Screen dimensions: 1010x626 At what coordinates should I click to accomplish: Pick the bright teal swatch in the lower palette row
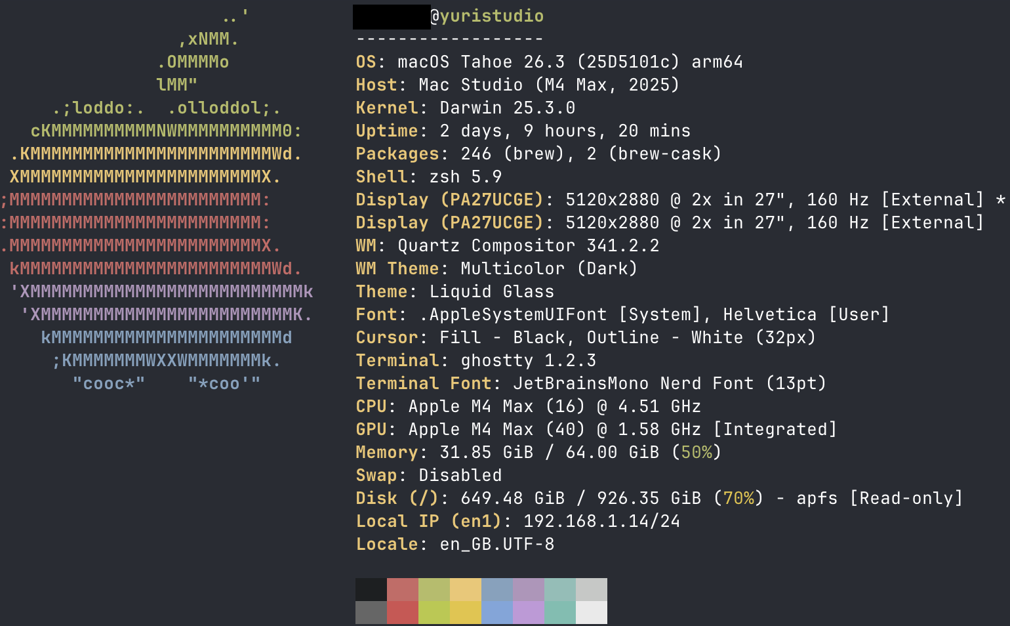(x=560, y=612)
